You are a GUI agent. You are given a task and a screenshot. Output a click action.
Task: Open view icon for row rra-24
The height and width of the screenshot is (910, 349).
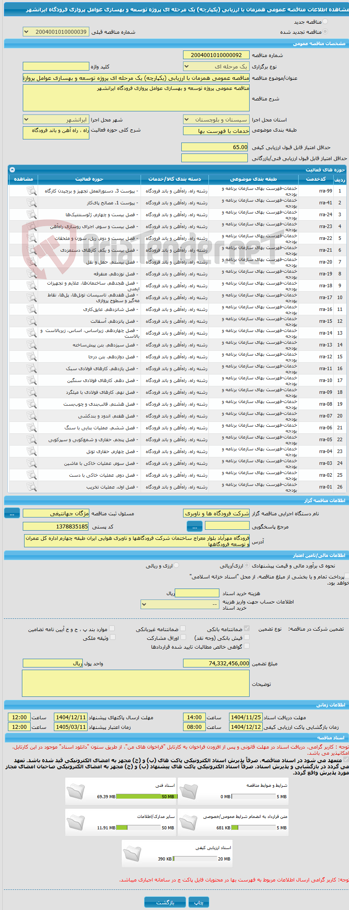point(32,214)
